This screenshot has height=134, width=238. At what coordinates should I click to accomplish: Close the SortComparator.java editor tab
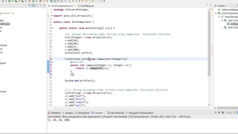coord(75,6)
